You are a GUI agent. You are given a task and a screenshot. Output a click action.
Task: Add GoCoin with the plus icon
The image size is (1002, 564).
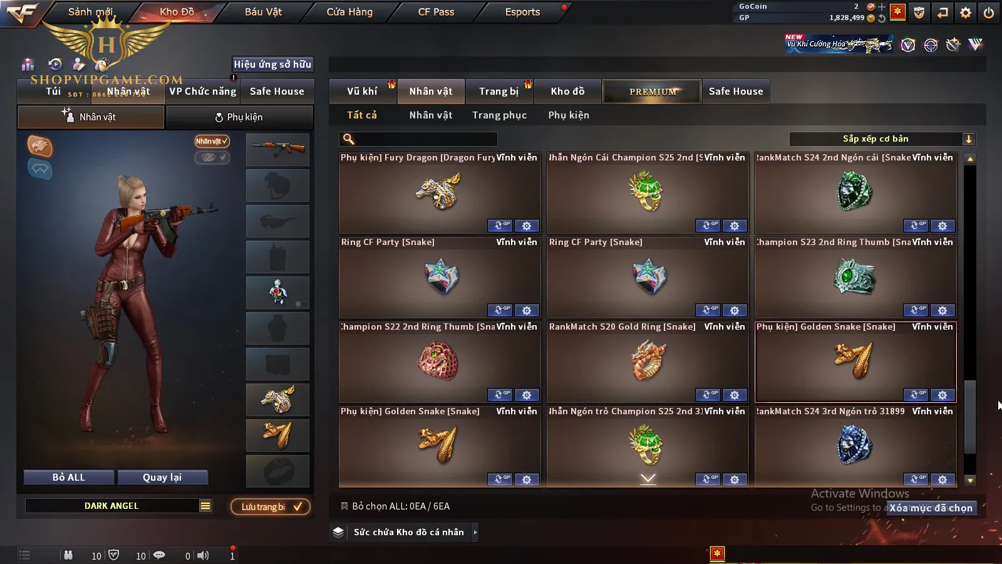(x=882, y=7)
